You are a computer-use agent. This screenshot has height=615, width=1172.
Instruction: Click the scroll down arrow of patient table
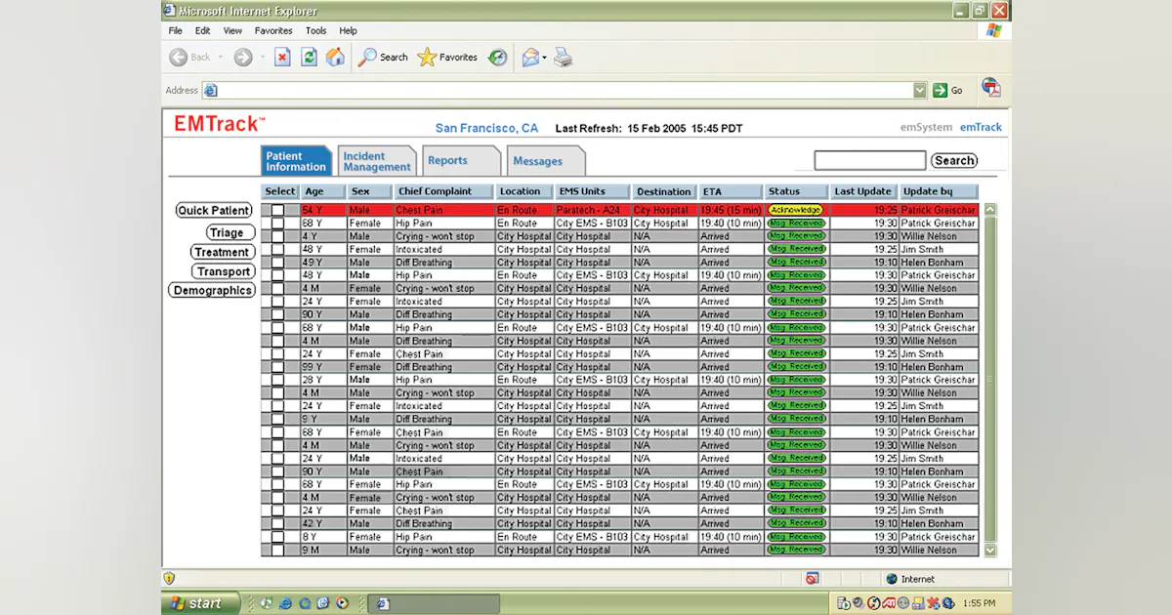point(990,550)
